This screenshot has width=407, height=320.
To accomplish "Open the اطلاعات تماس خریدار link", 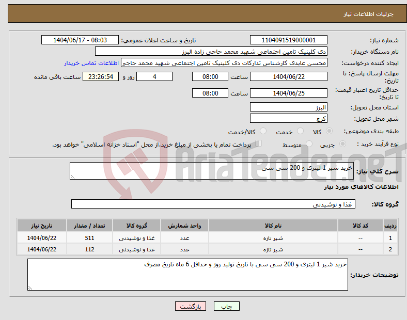I will [91, 63].
